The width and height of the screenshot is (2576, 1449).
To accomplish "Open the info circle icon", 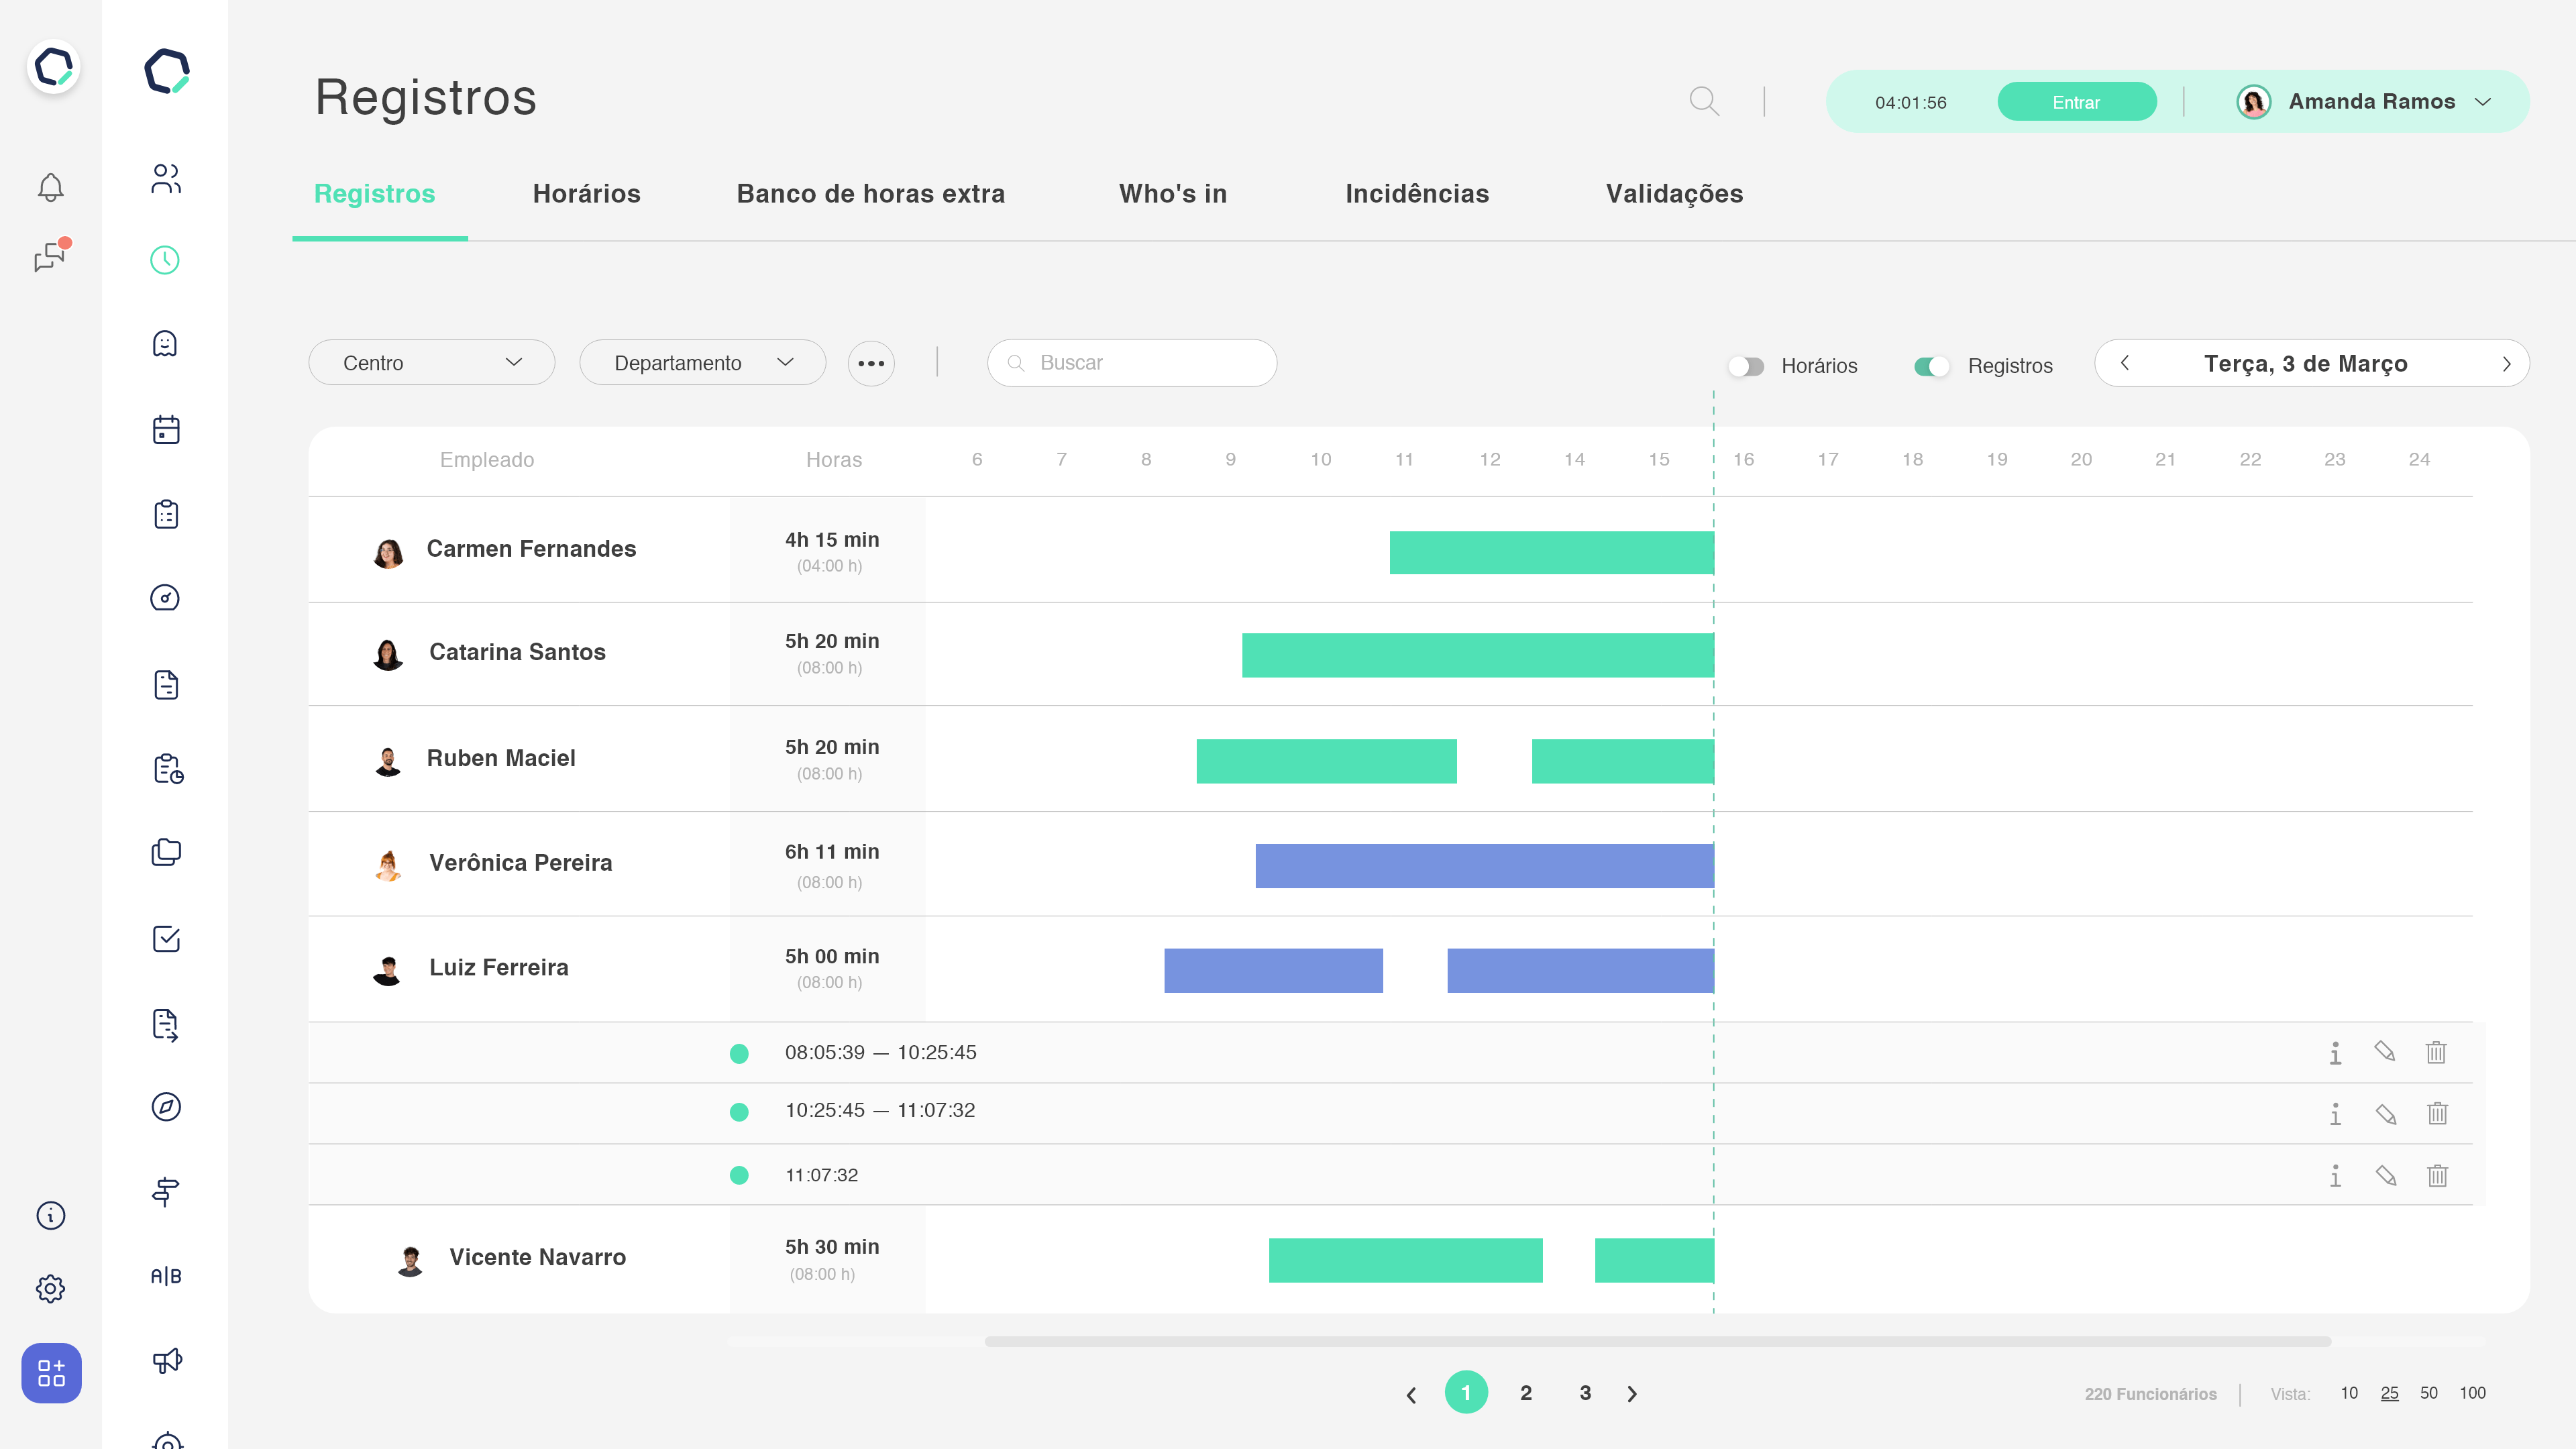I will pyautogui.click(x=50, y=1215).
